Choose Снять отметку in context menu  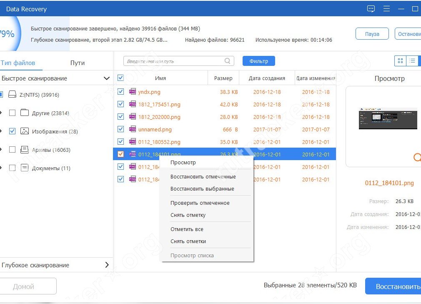pyautogui.click(x=206, y=215)
